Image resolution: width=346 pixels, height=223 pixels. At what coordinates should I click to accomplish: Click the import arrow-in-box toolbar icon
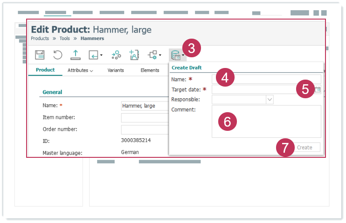(94, 55)
